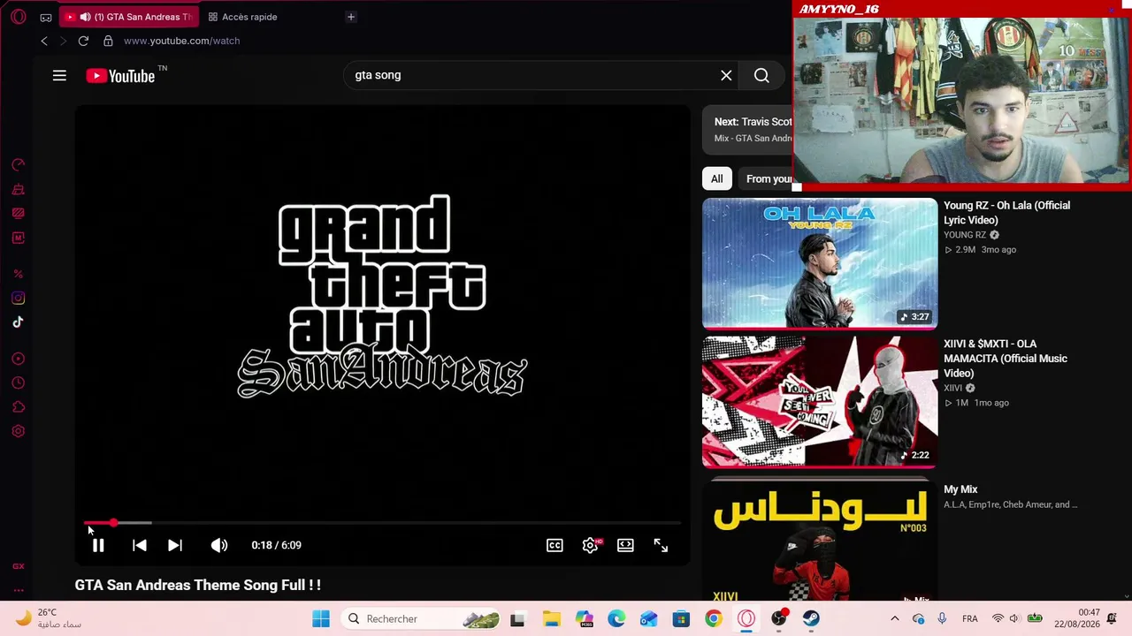Open the striped-screen icon in the sidebar
Viewport: 1132px width, 636px height.
pyautogui.click(x=18, y=213)
